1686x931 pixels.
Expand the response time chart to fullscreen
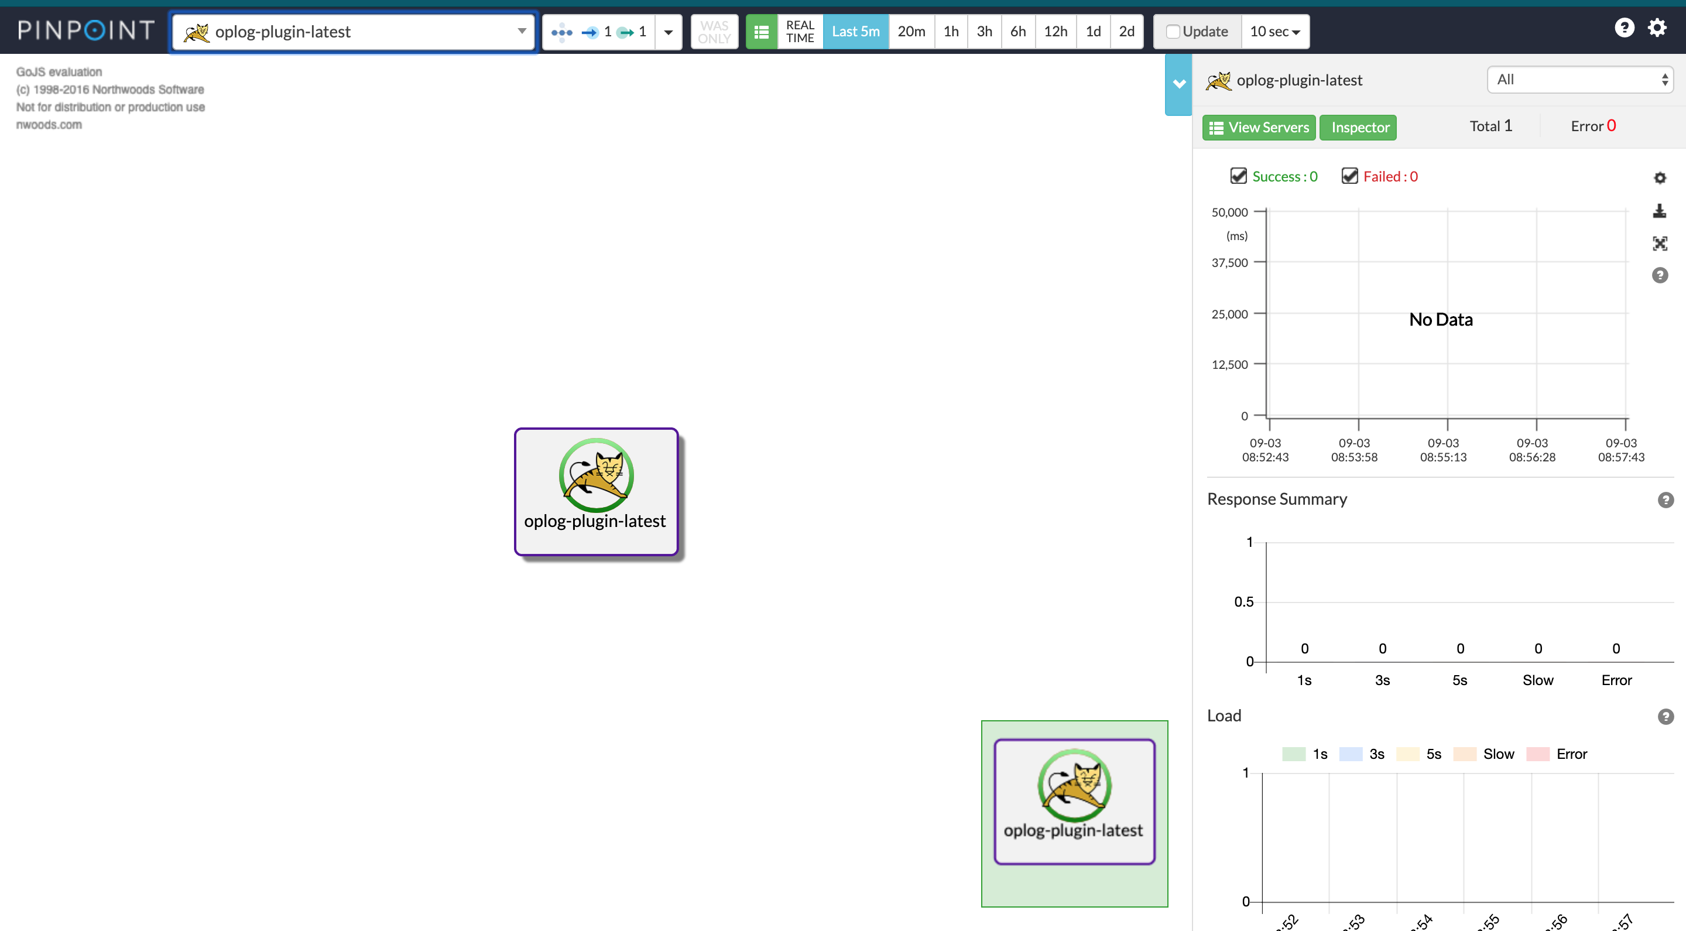point(1660,243)
